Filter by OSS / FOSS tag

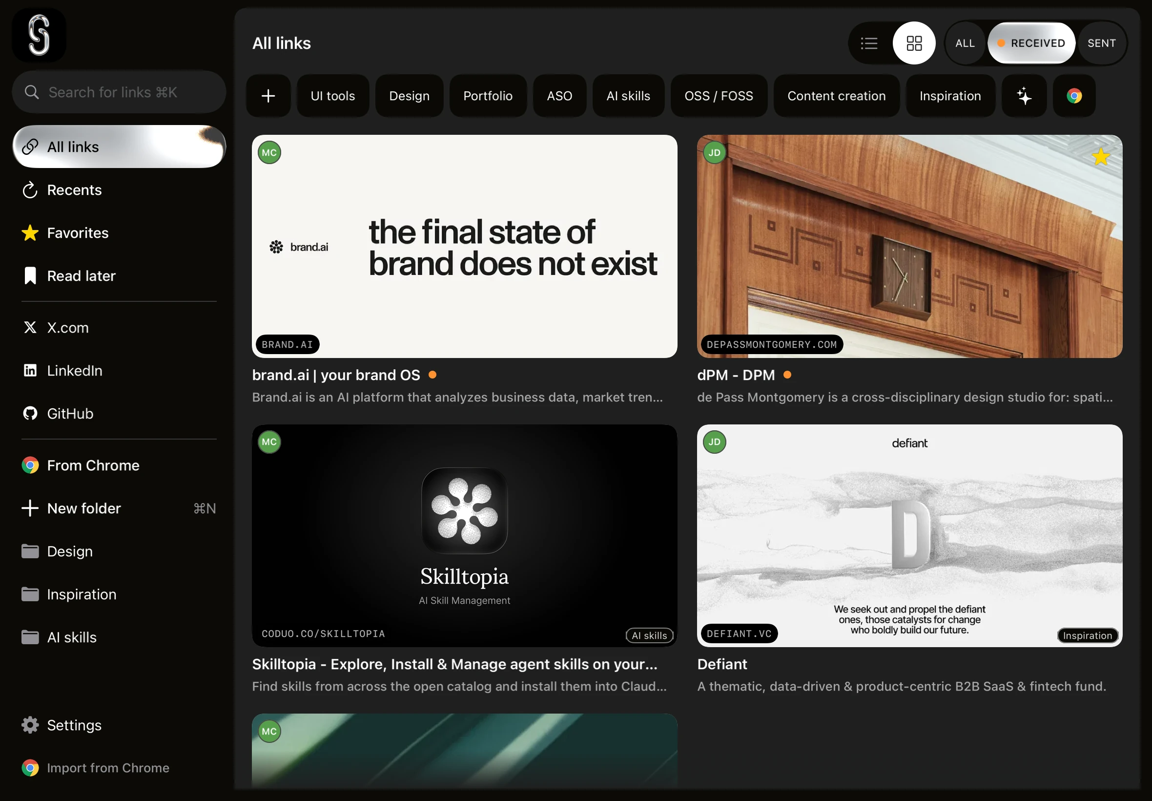pos(719,95)
